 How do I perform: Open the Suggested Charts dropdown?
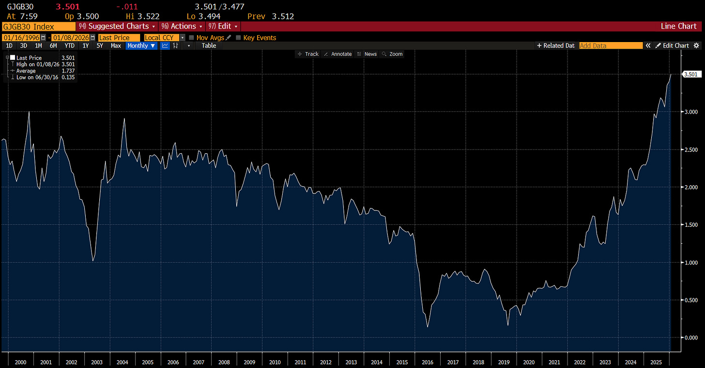pyautogui.click(x=118, y=26)
